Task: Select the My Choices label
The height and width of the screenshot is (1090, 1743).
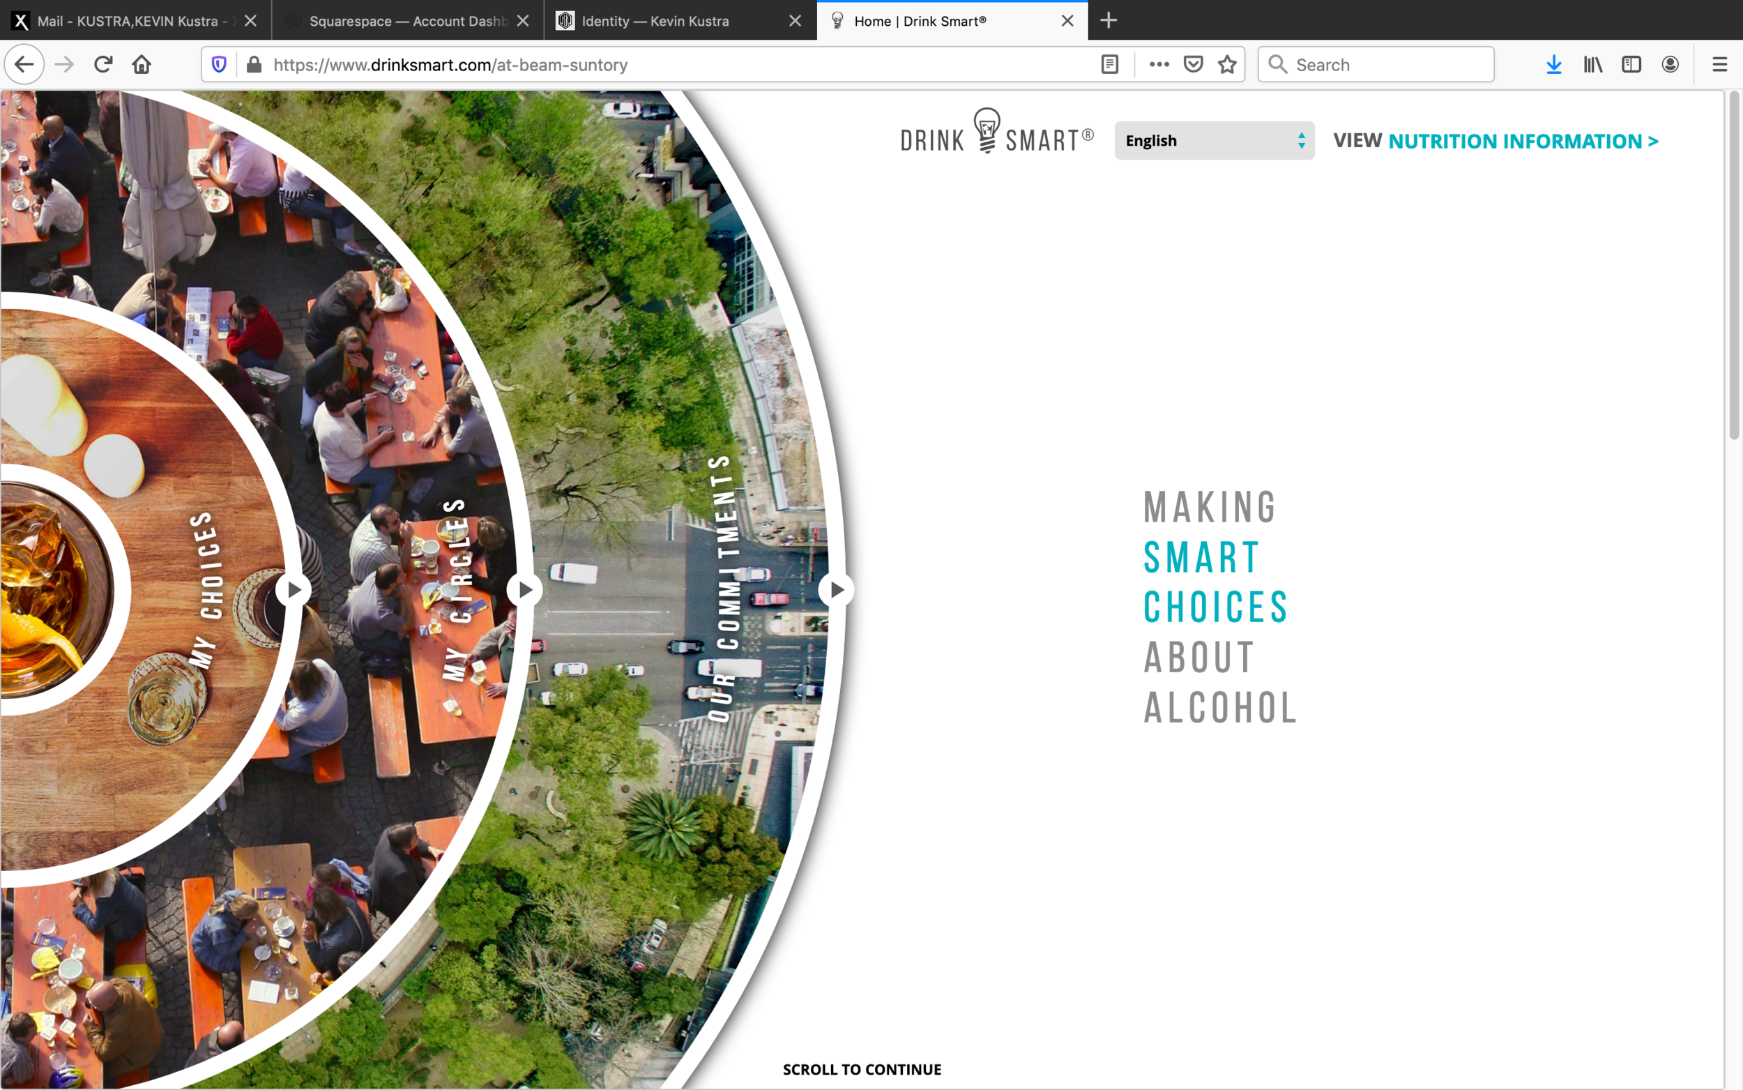Action: 208,590
